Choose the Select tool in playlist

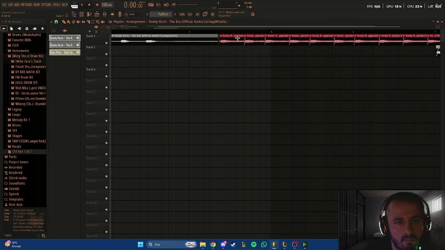[x=93, y=22]
